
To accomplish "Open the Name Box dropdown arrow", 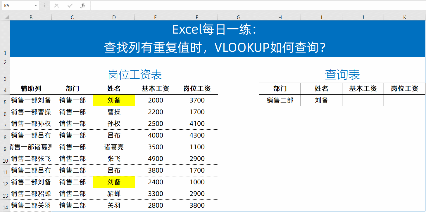I will [36, 6].
